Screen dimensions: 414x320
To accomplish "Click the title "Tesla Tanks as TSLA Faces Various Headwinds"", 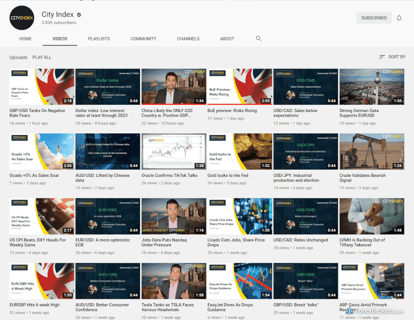I will [168, 307].
